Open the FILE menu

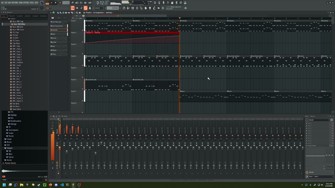pos(2,3)
